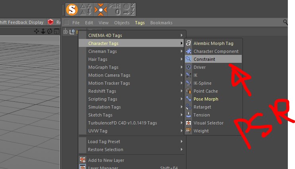Open the File menu
This screenshot has width=295, height=169.
[x=76, y=23]
